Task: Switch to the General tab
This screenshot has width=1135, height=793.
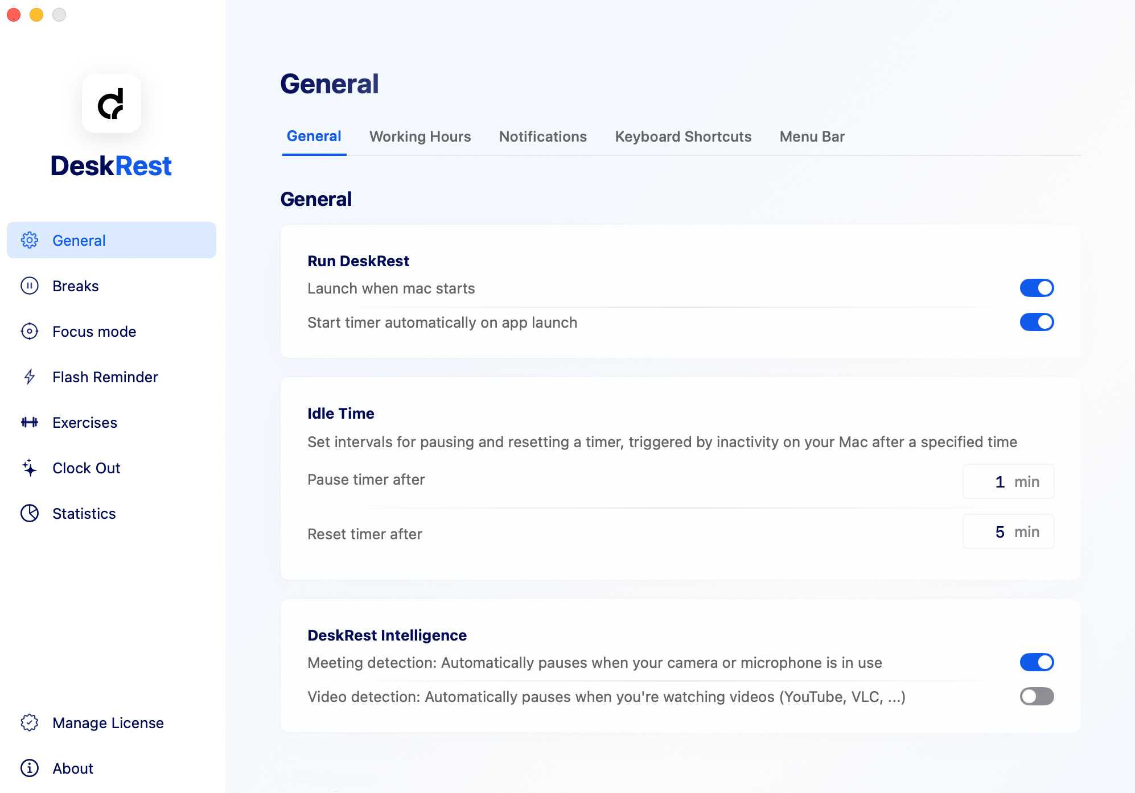Action: point(314,137)
